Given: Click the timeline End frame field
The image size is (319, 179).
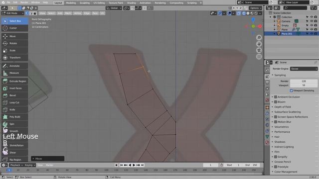Looking at the screenshot, I should click(251, 165).
